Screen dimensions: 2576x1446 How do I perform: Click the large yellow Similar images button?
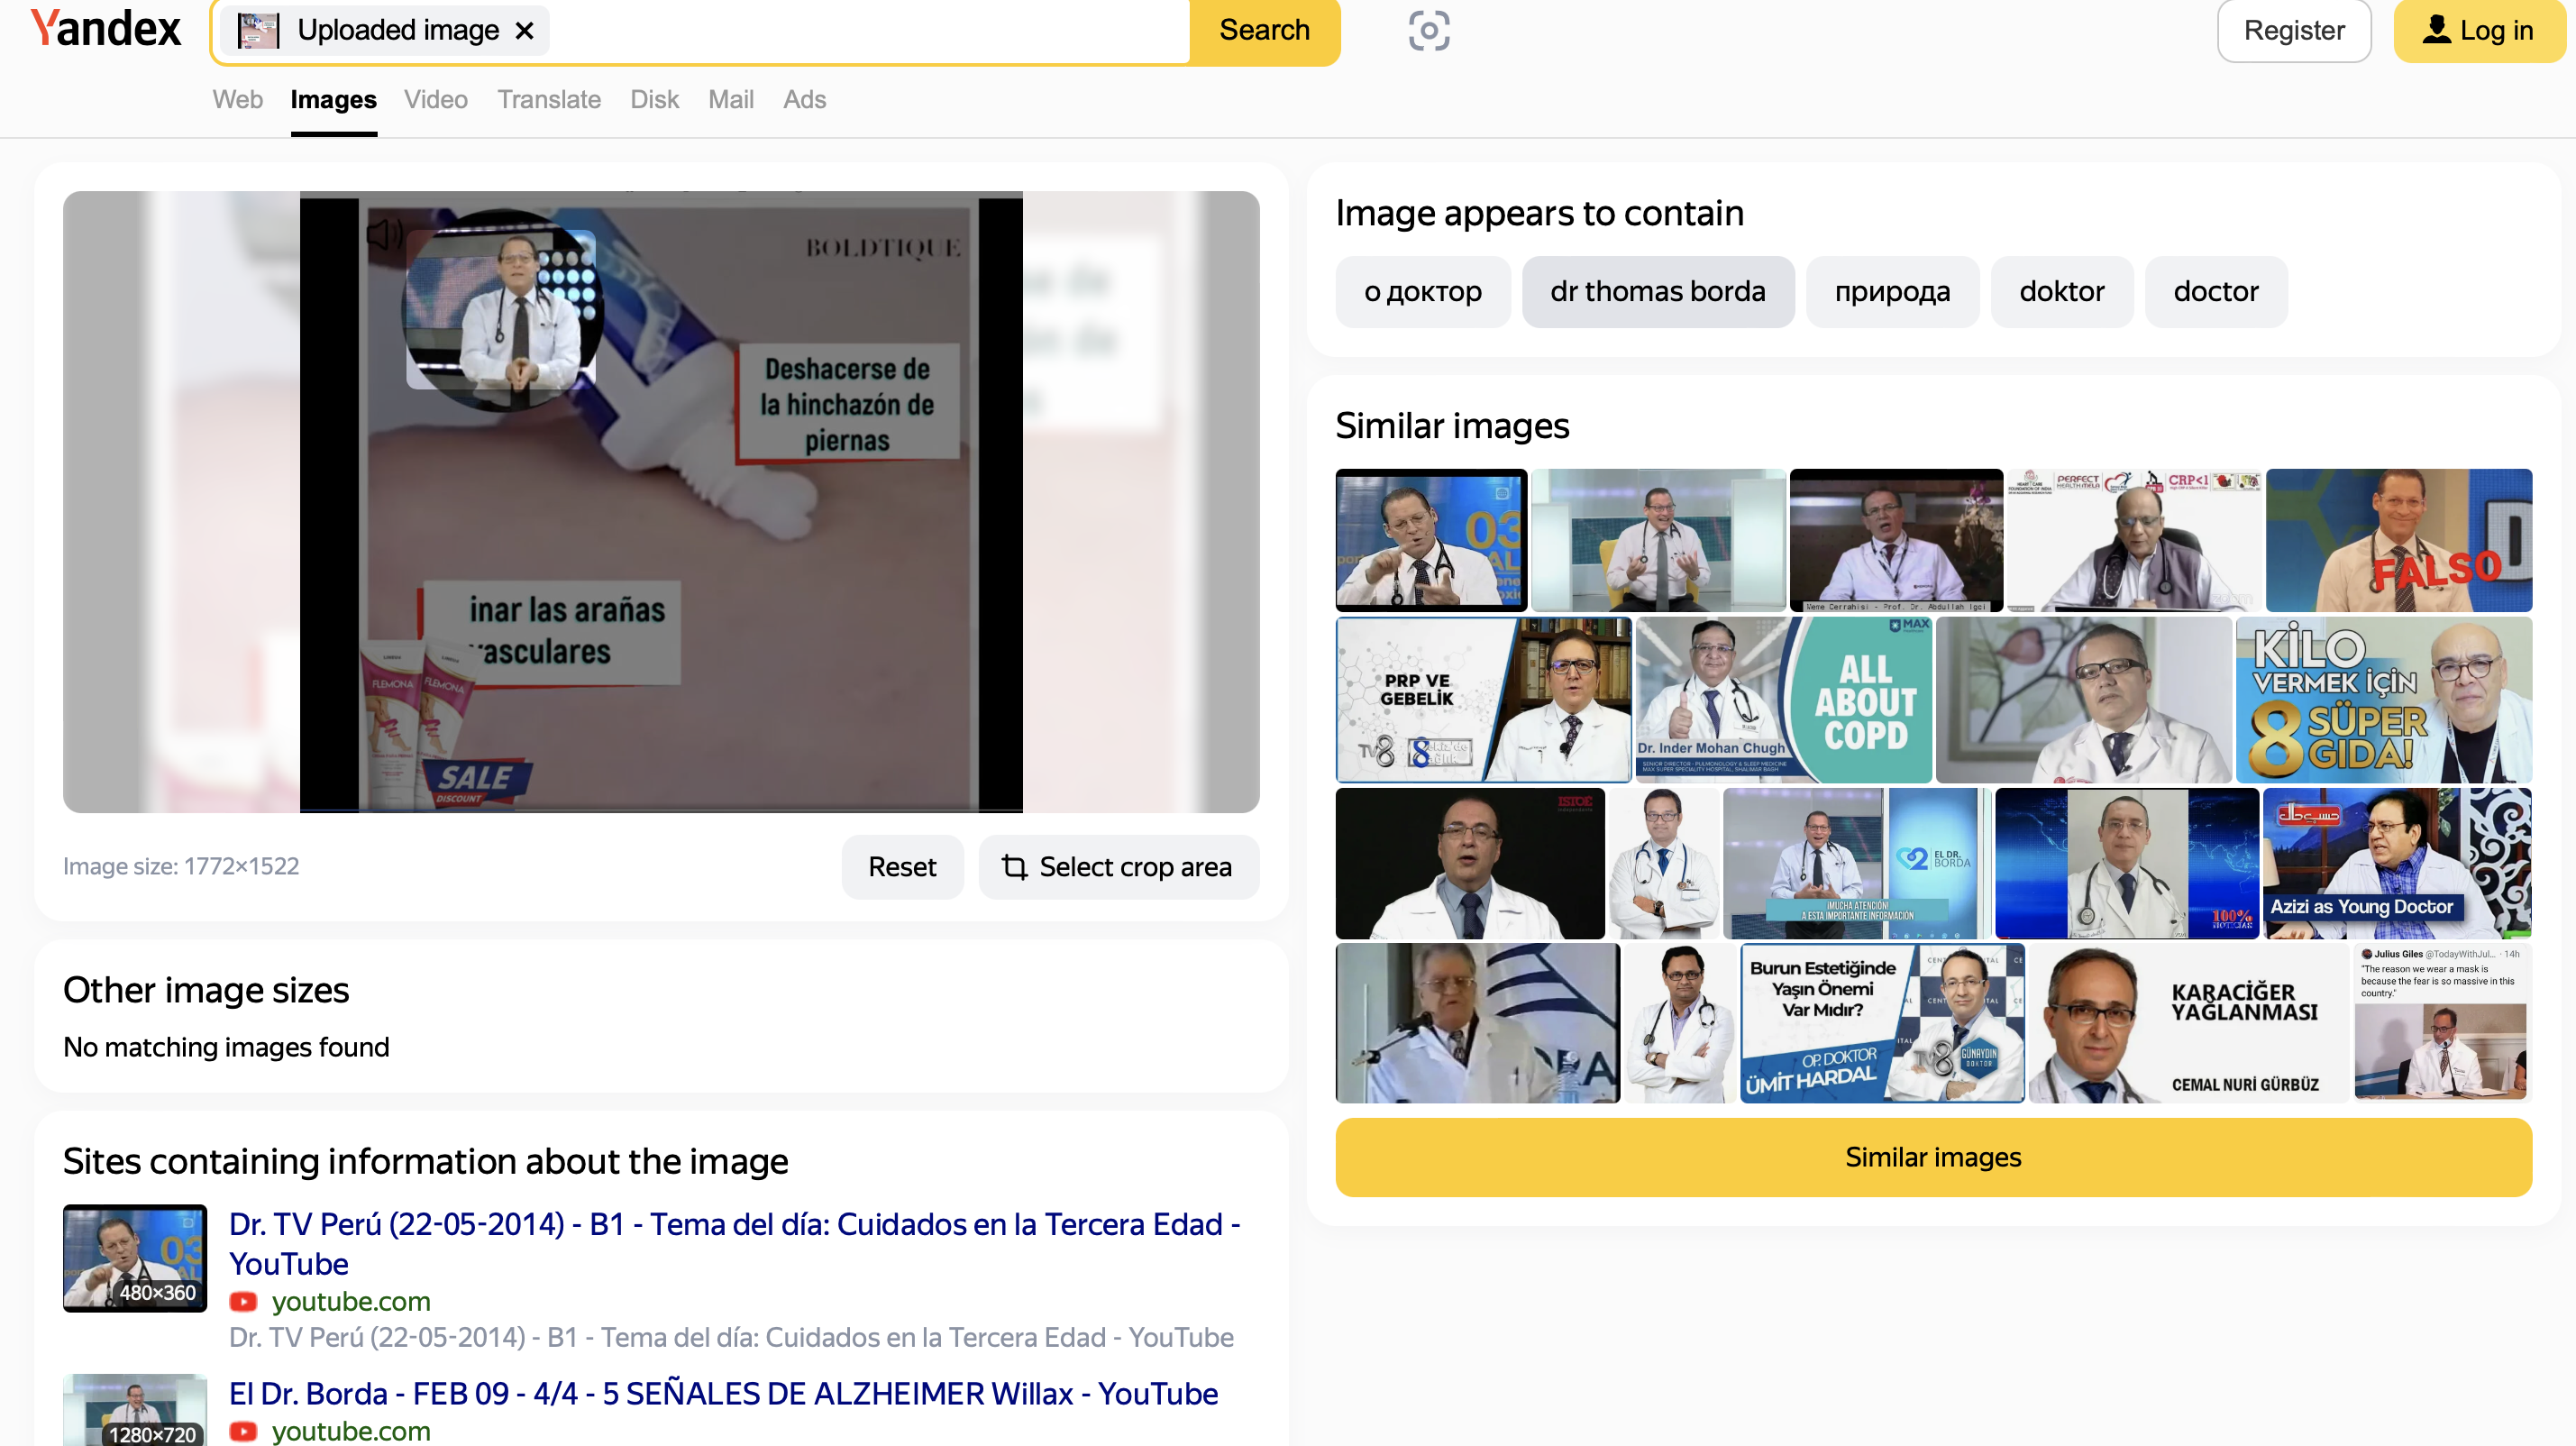pos(1933,1157)
